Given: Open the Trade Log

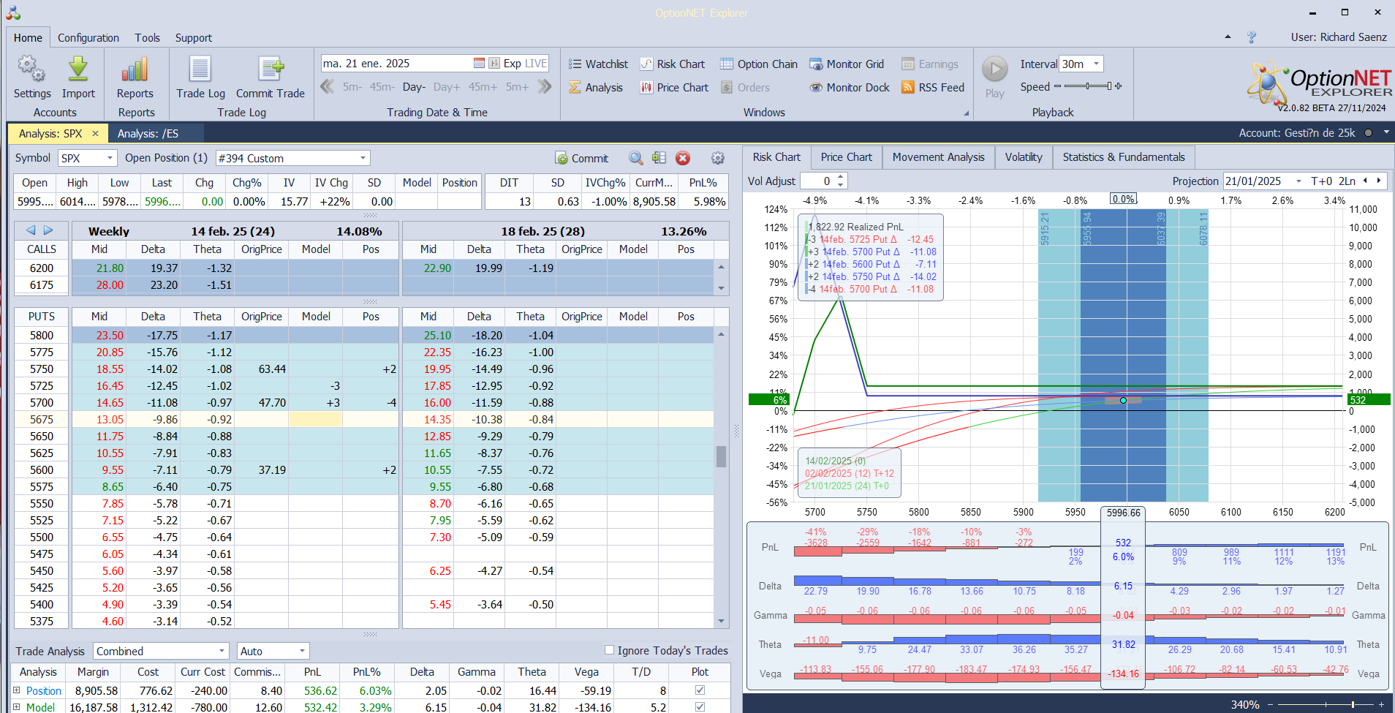Looking at the screenshot, I should [x=200, y=78].
